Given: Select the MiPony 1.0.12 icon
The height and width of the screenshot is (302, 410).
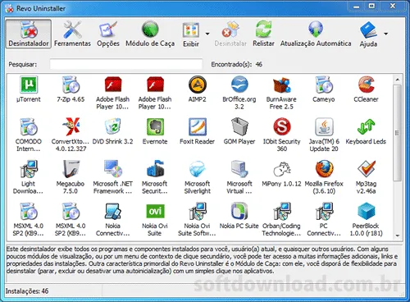Looking at the screenshot, I should [x=281, y=169].
